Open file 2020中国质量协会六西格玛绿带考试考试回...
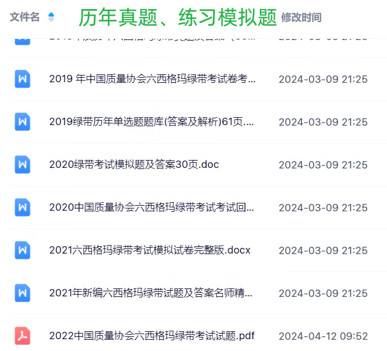Image resolution: width=387 pixels, height=351 pixels. [x=151, y=207]
